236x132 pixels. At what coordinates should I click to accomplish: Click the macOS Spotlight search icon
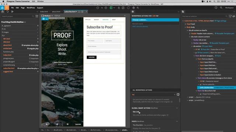click(x=214, y=1)
